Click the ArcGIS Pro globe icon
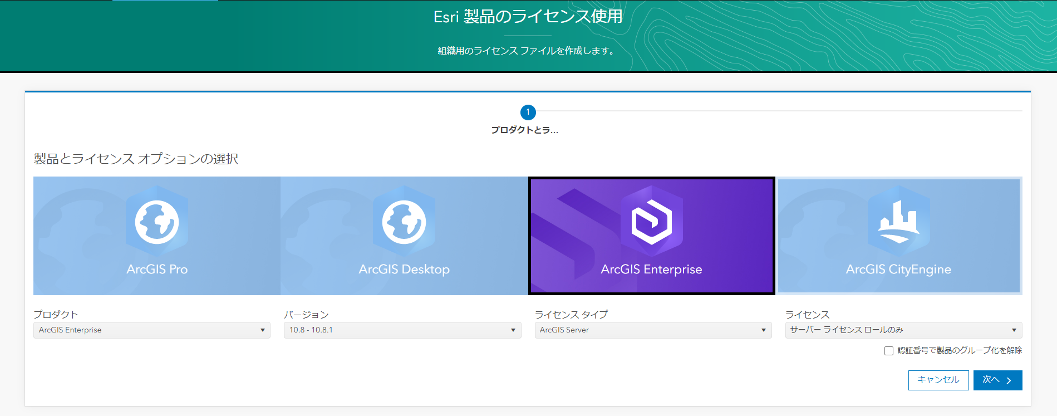The width and height of the screenshot is (1057, 416). (157, 222)
